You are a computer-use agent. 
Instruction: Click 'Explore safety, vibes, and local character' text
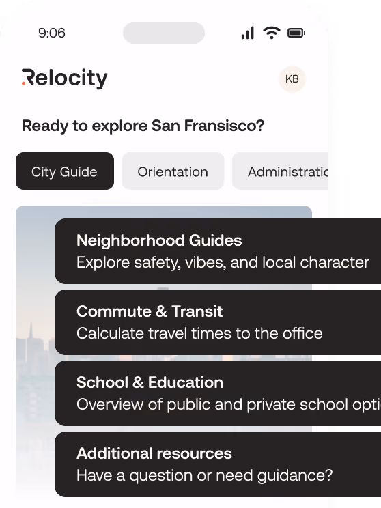coord(223,262)
